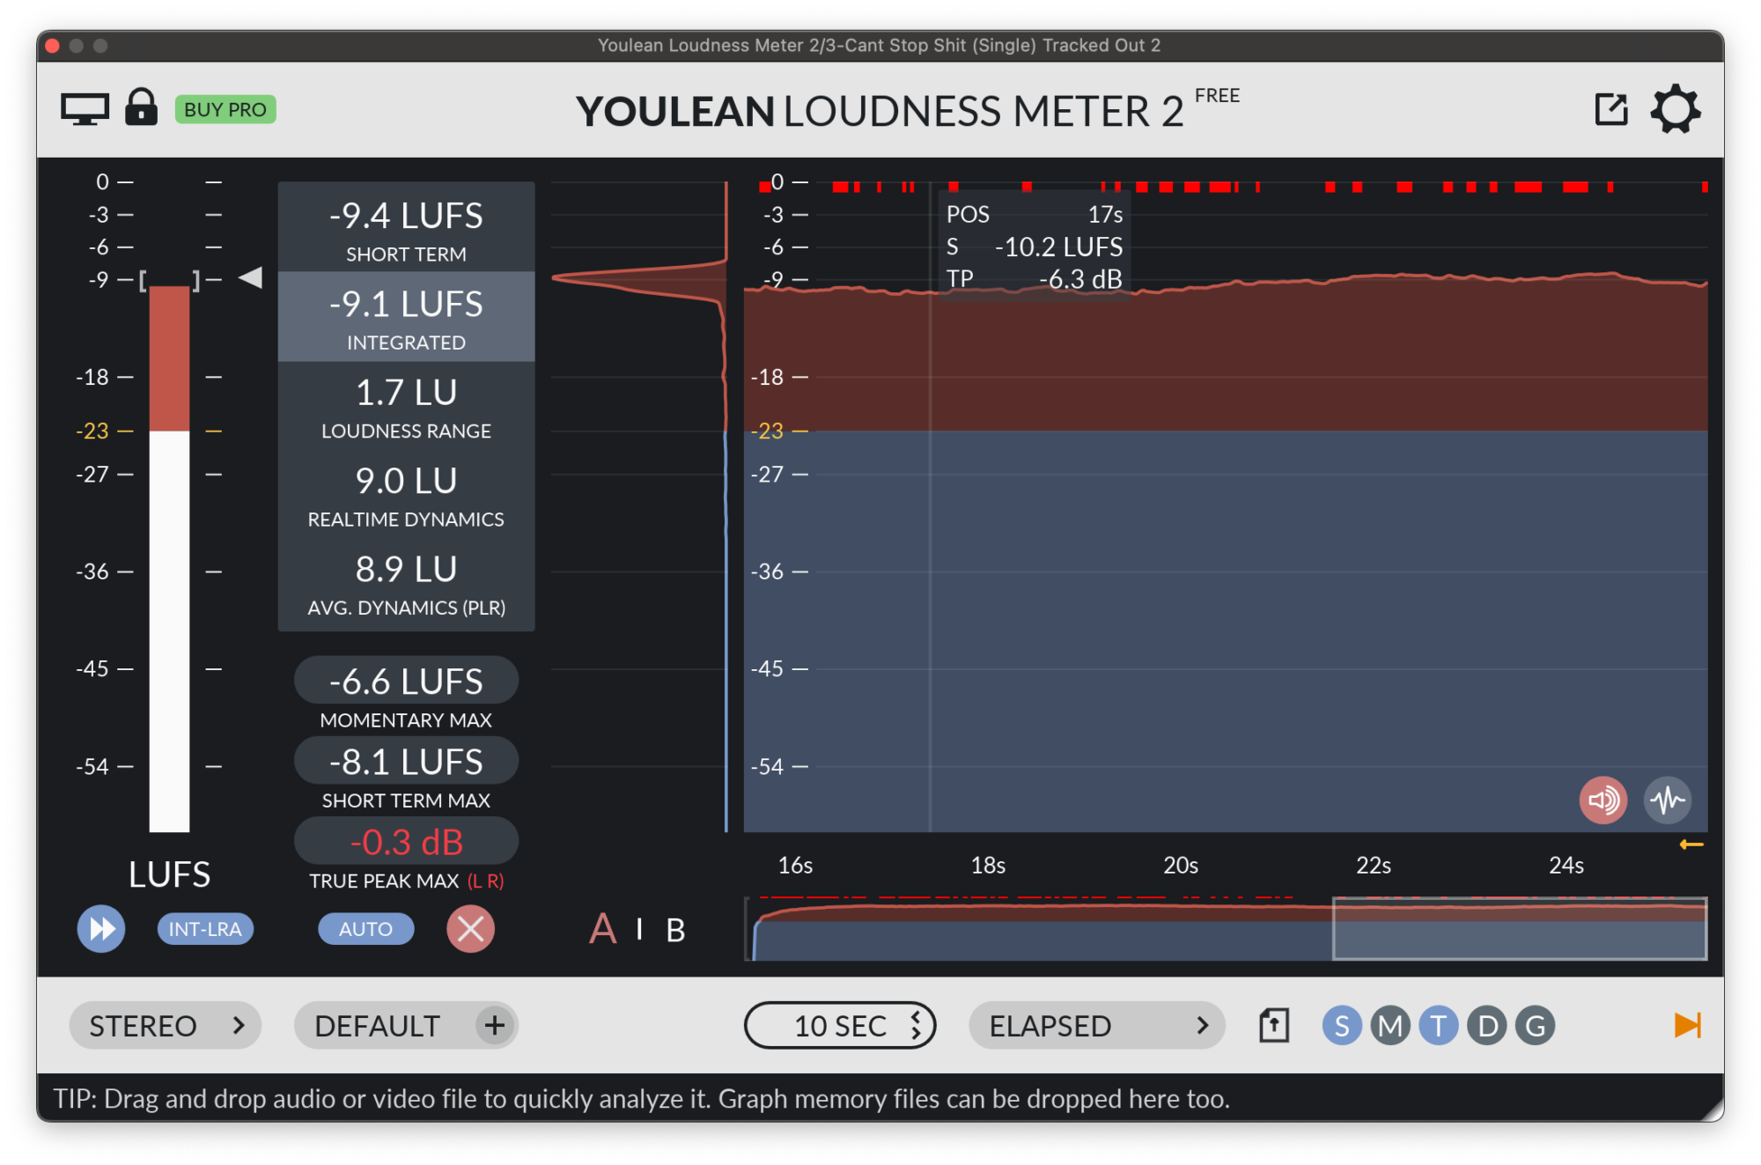Toggle the D dynamics graph button
Screen dimensions: 1761x1165
click(x=1487, y=1026)
